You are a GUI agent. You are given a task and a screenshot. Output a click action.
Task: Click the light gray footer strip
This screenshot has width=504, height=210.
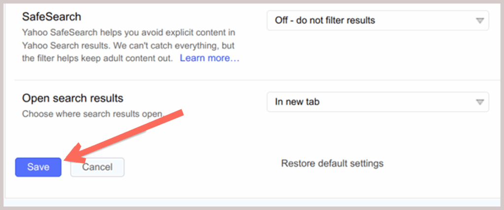pos(252,203)
